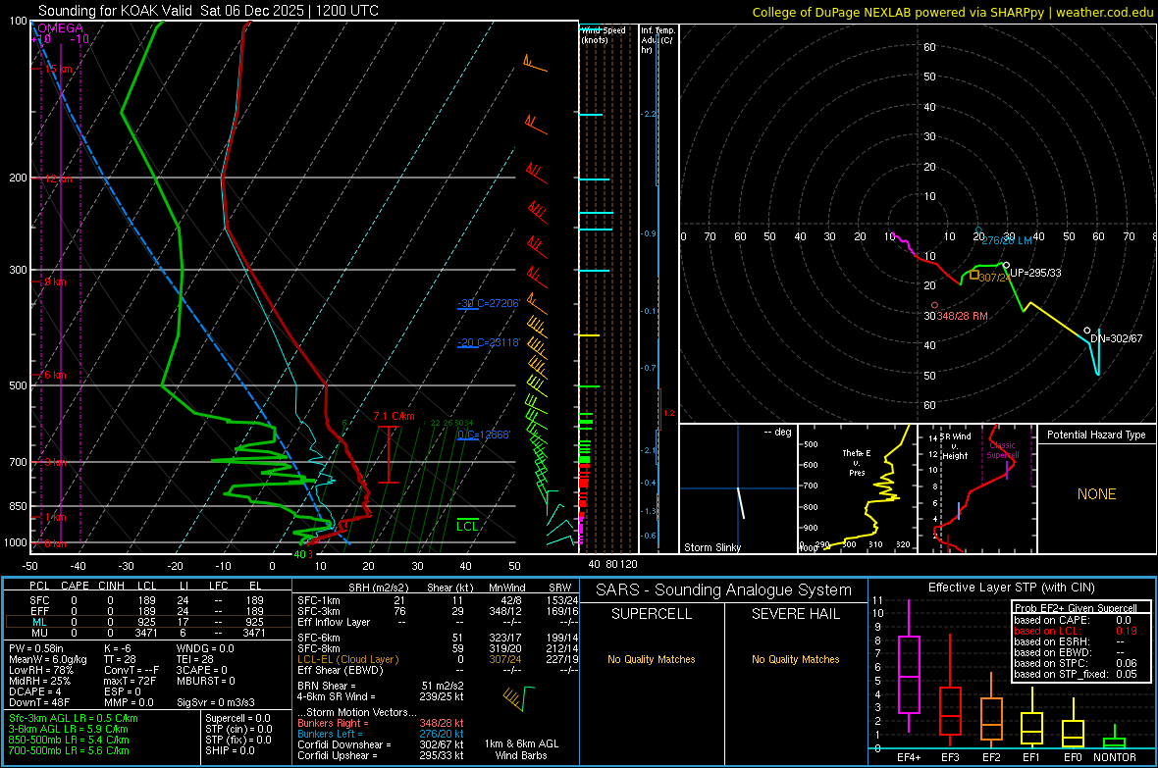
Task: Select the 'SARS - Sounding Analogue System' heading
Action: pyautogui.click(x=723, y=589)
